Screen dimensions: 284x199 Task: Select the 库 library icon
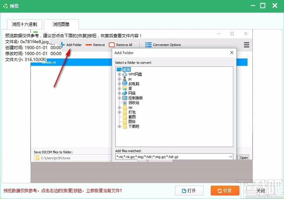125,88
